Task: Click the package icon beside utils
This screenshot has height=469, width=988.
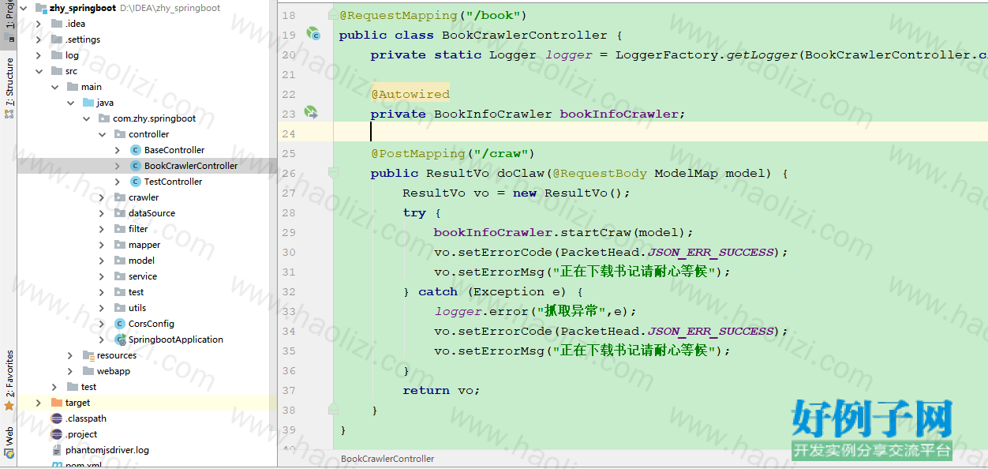Action: click(x=120, y=308)
